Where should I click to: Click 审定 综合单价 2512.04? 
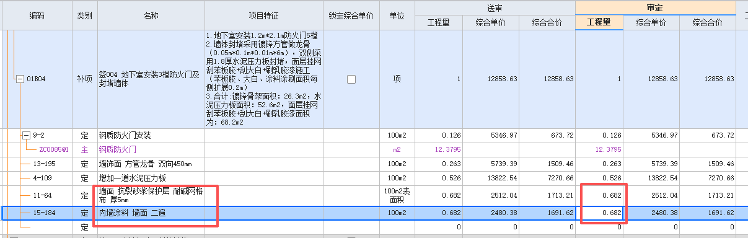[652, 196]
